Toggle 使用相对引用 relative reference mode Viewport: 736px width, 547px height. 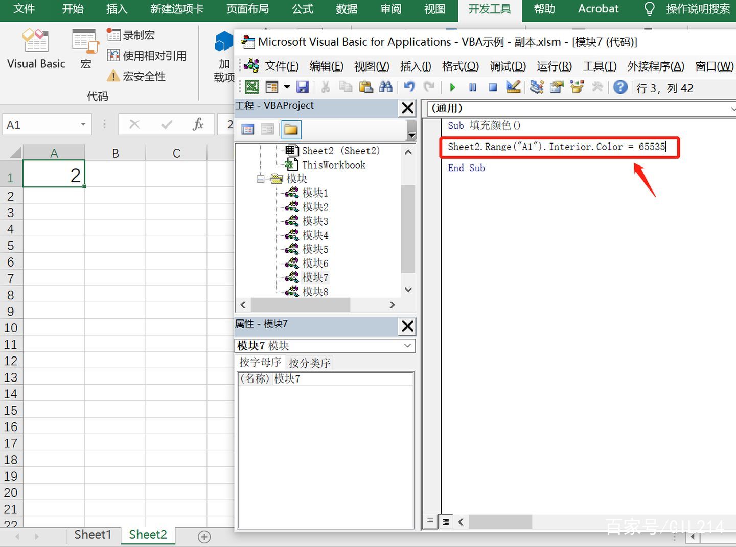147,56
